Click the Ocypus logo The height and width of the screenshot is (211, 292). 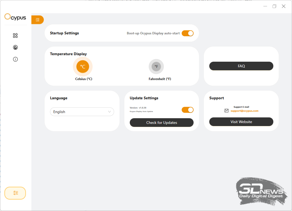click(x=15, y=17)
